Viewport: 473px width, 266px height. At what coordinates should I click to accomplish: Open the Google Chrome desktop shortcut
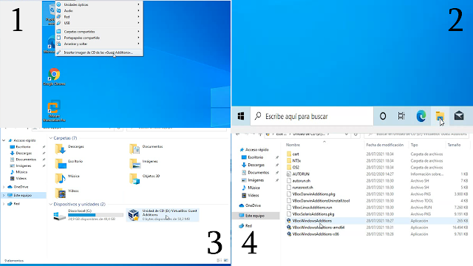pos(54,77)
